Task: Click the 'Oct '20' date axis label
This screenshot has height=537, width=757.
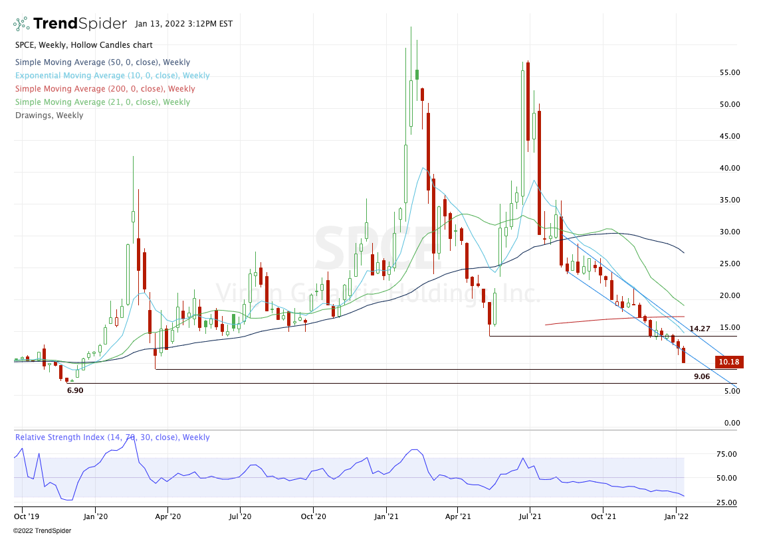Action: pyautogui.click(x=313, y=516)
